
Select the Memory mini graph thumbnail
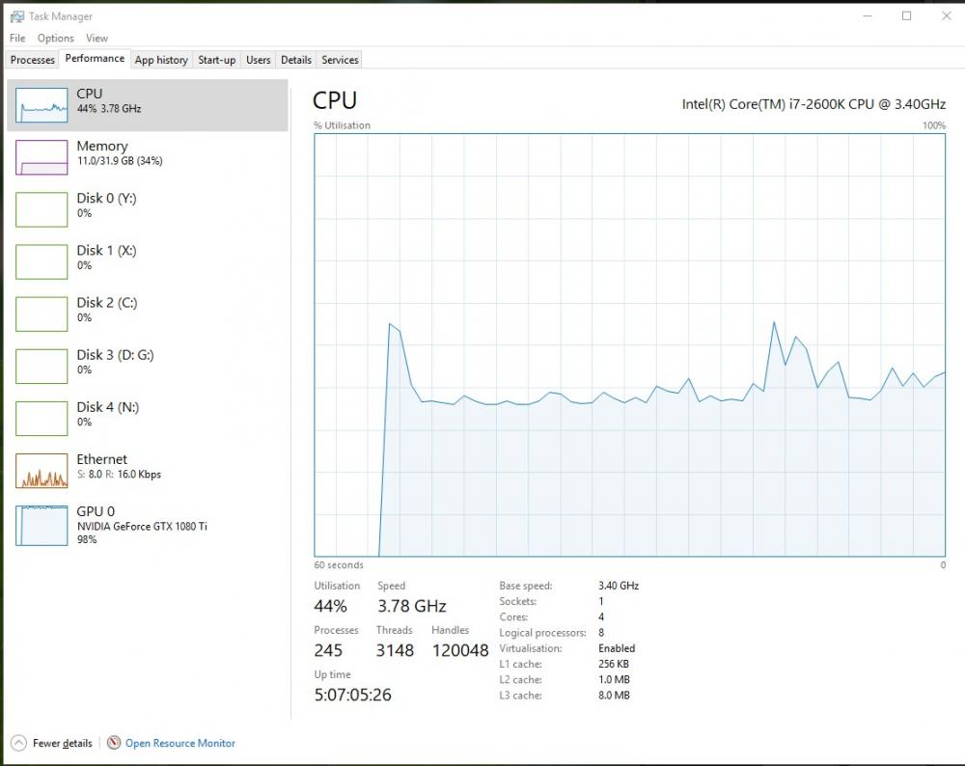pyautogui.click(x=41, y=157)
